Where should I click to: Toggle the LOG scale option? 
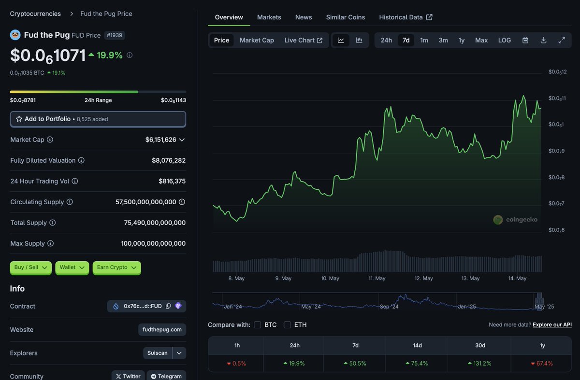pyautogui.click(x=505, y=40)
